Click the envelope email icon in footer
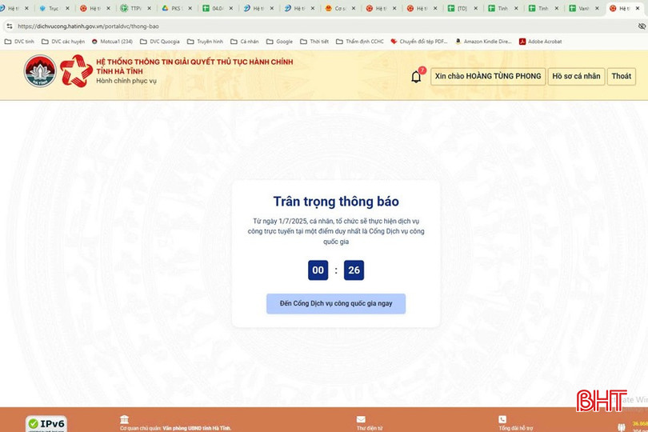This screenshot has width=648, height=432. pos(361,419)
